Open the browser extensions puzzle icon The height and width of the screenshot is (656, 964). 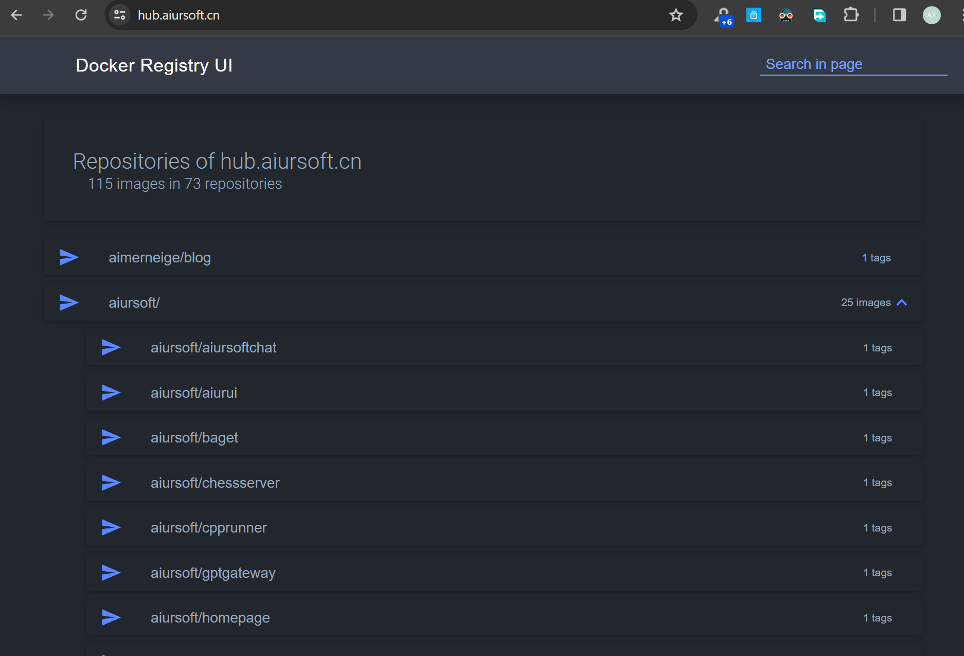click(851, 15)
